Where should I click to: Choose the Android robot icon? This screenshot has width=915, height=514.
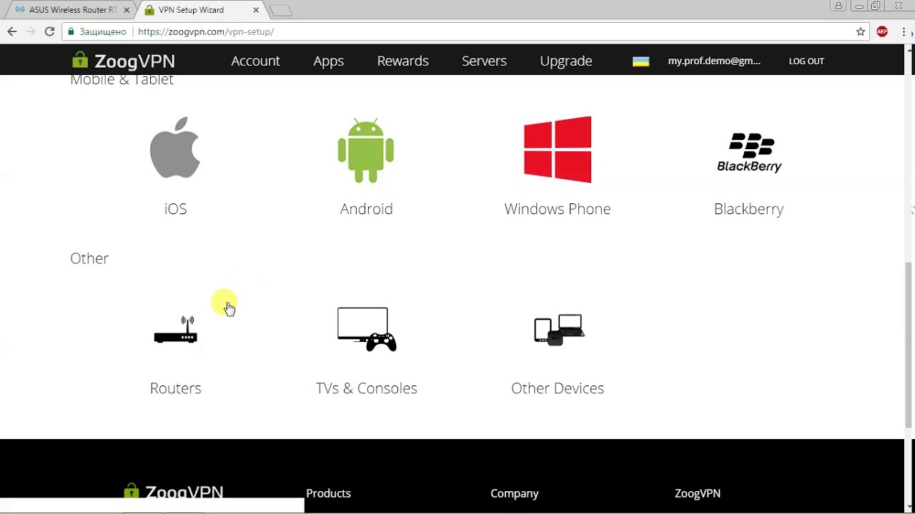pos(366,151)
